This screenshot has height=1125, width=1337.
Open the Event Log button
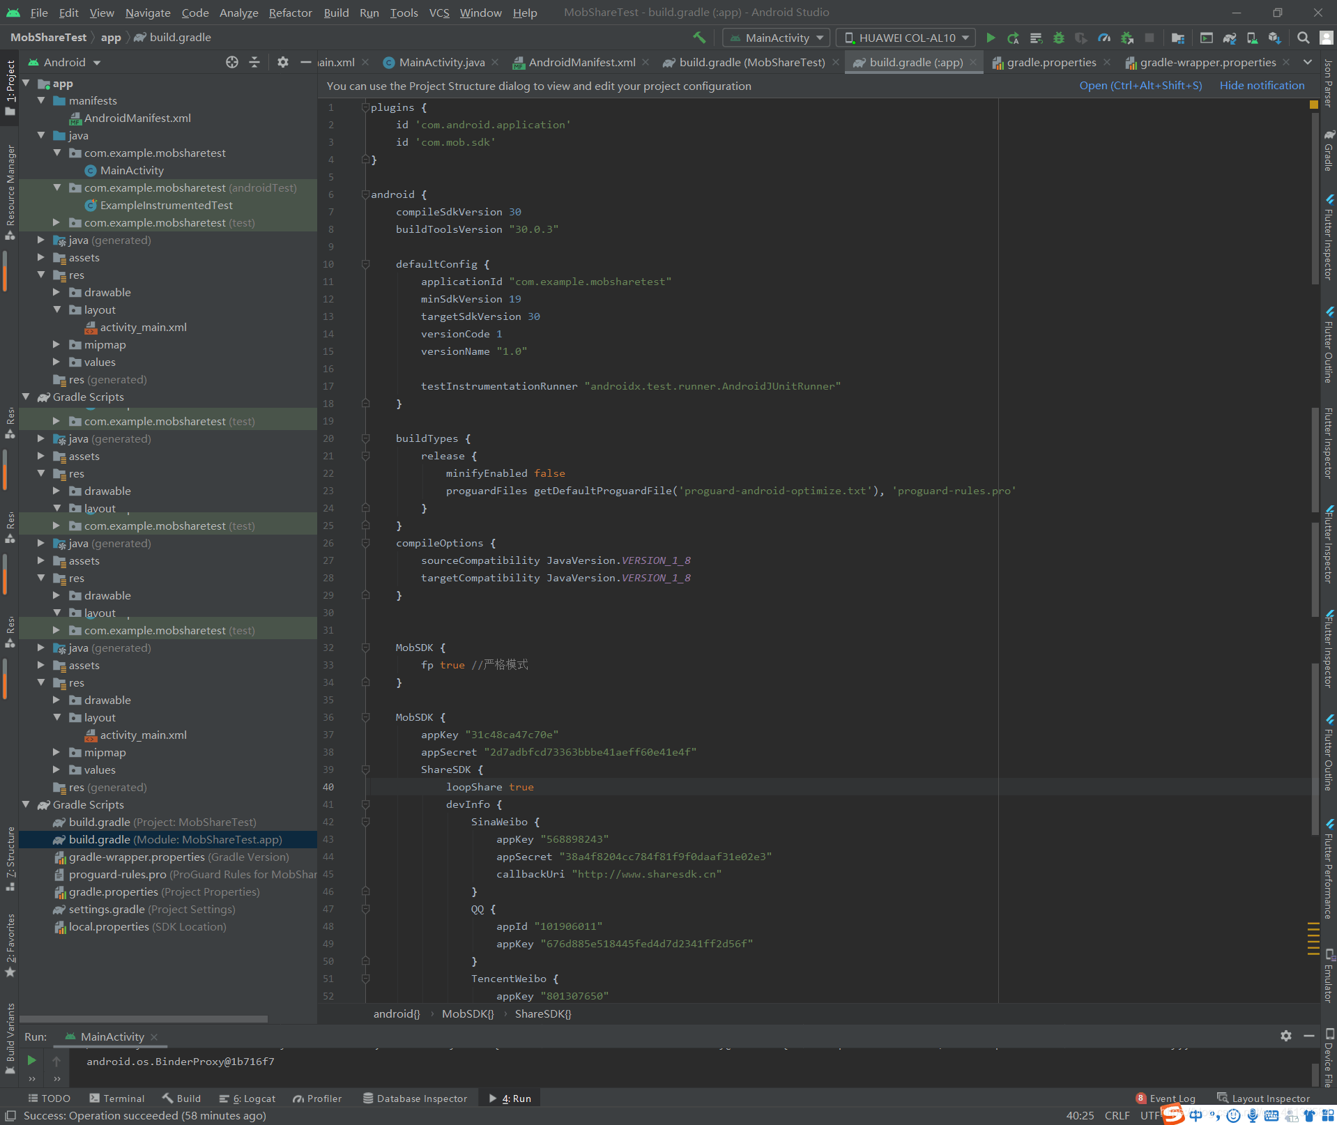point(1165,1098)
